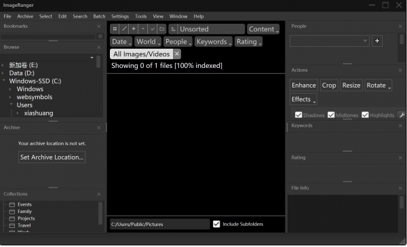Image resolution: width=407 pixels, height=247 pixels.
Task: Remove the All Images/Videos filter tag
Action: [177, 54]
